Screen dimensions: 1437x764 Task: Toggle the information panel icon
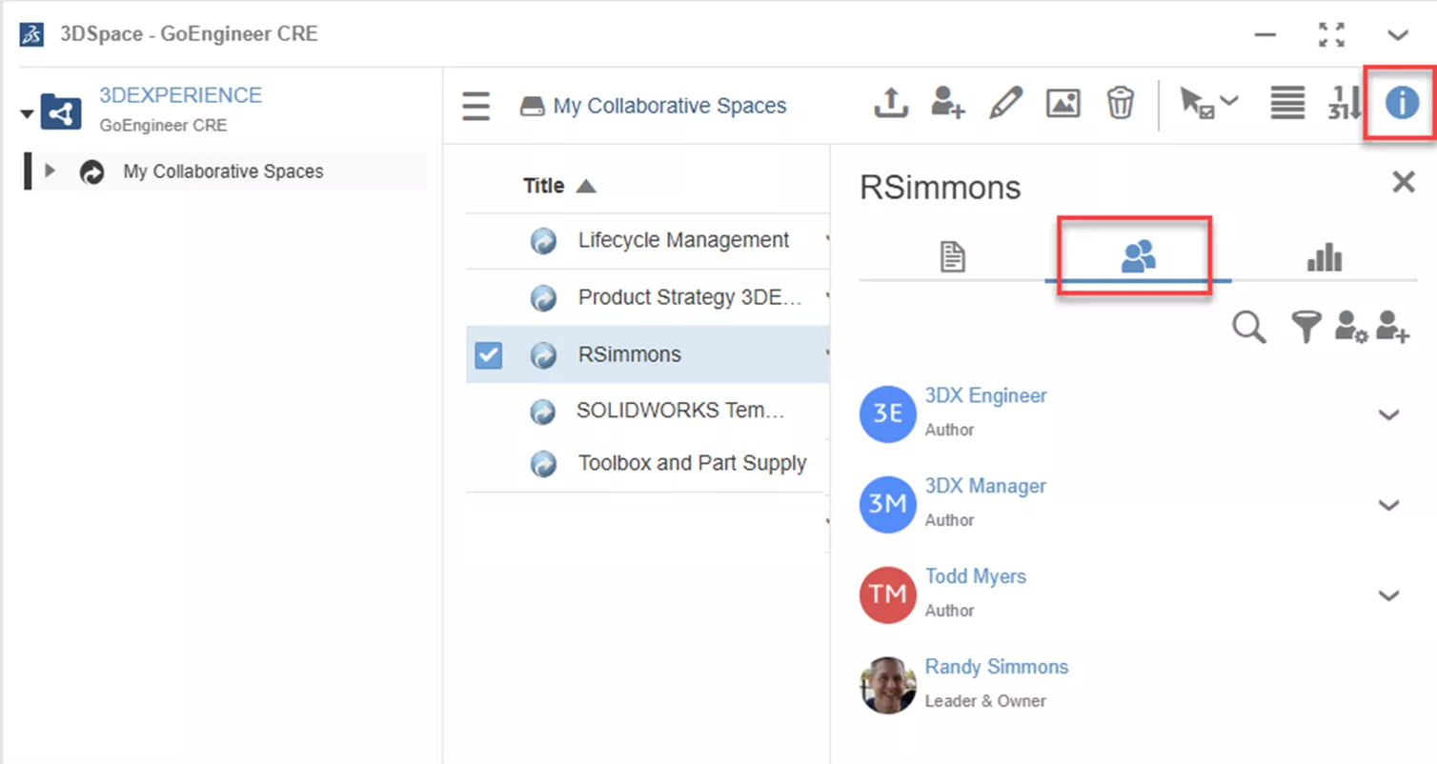click(1401, 103)
